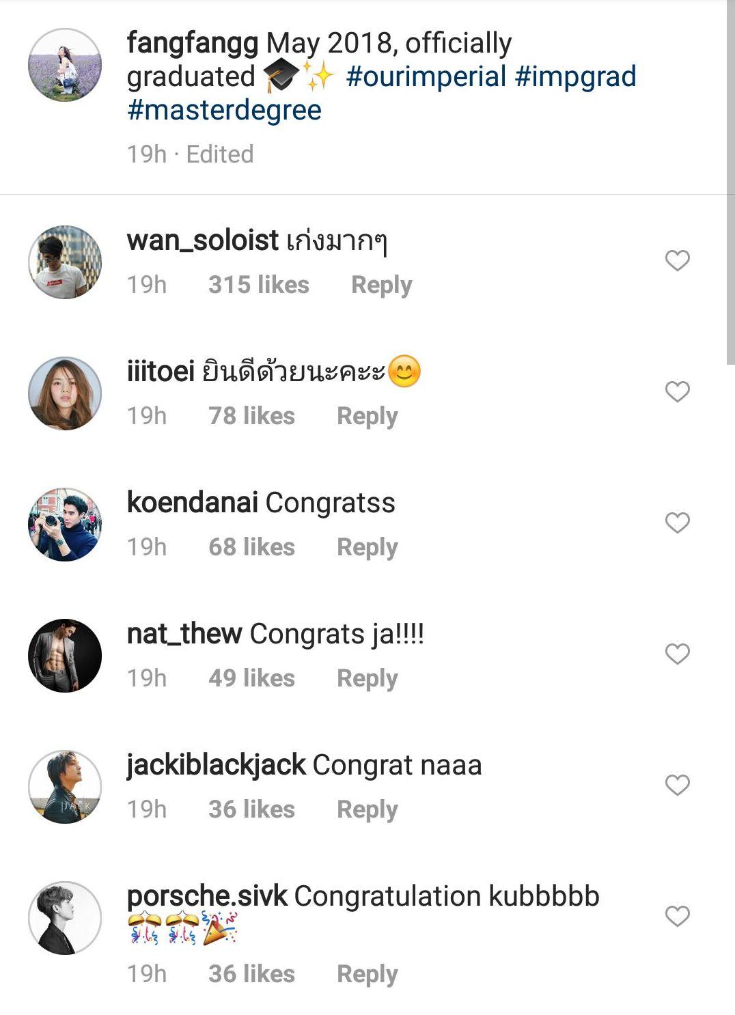Image resolution: width=735 pixels, height=1015 pixels.
Task: Open nat_thew's profile picture
Action: click(x=65, y=656)
